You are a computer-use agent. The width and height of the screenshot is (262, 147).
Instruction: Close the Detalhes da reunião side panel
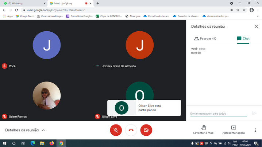pos(256,27)
